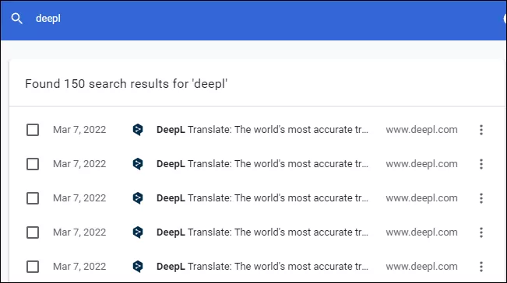The image size is (507, 283).
Task: Click the 'Mar 7, 2022' date of the first result
Action: tap(79, 130)
